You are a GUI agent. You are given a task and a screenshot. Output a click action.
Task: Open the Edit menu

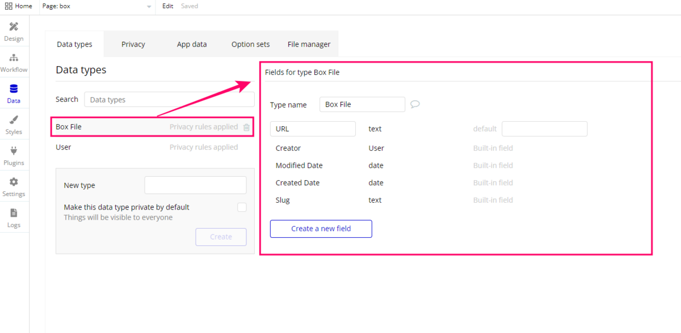pos(167,6)
